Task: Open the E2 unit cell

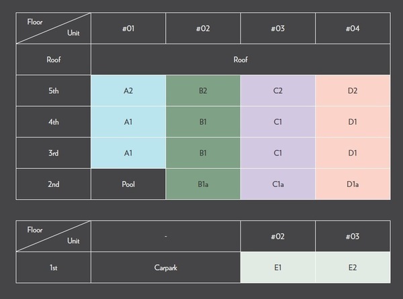Action: click(x=353, y=267)
